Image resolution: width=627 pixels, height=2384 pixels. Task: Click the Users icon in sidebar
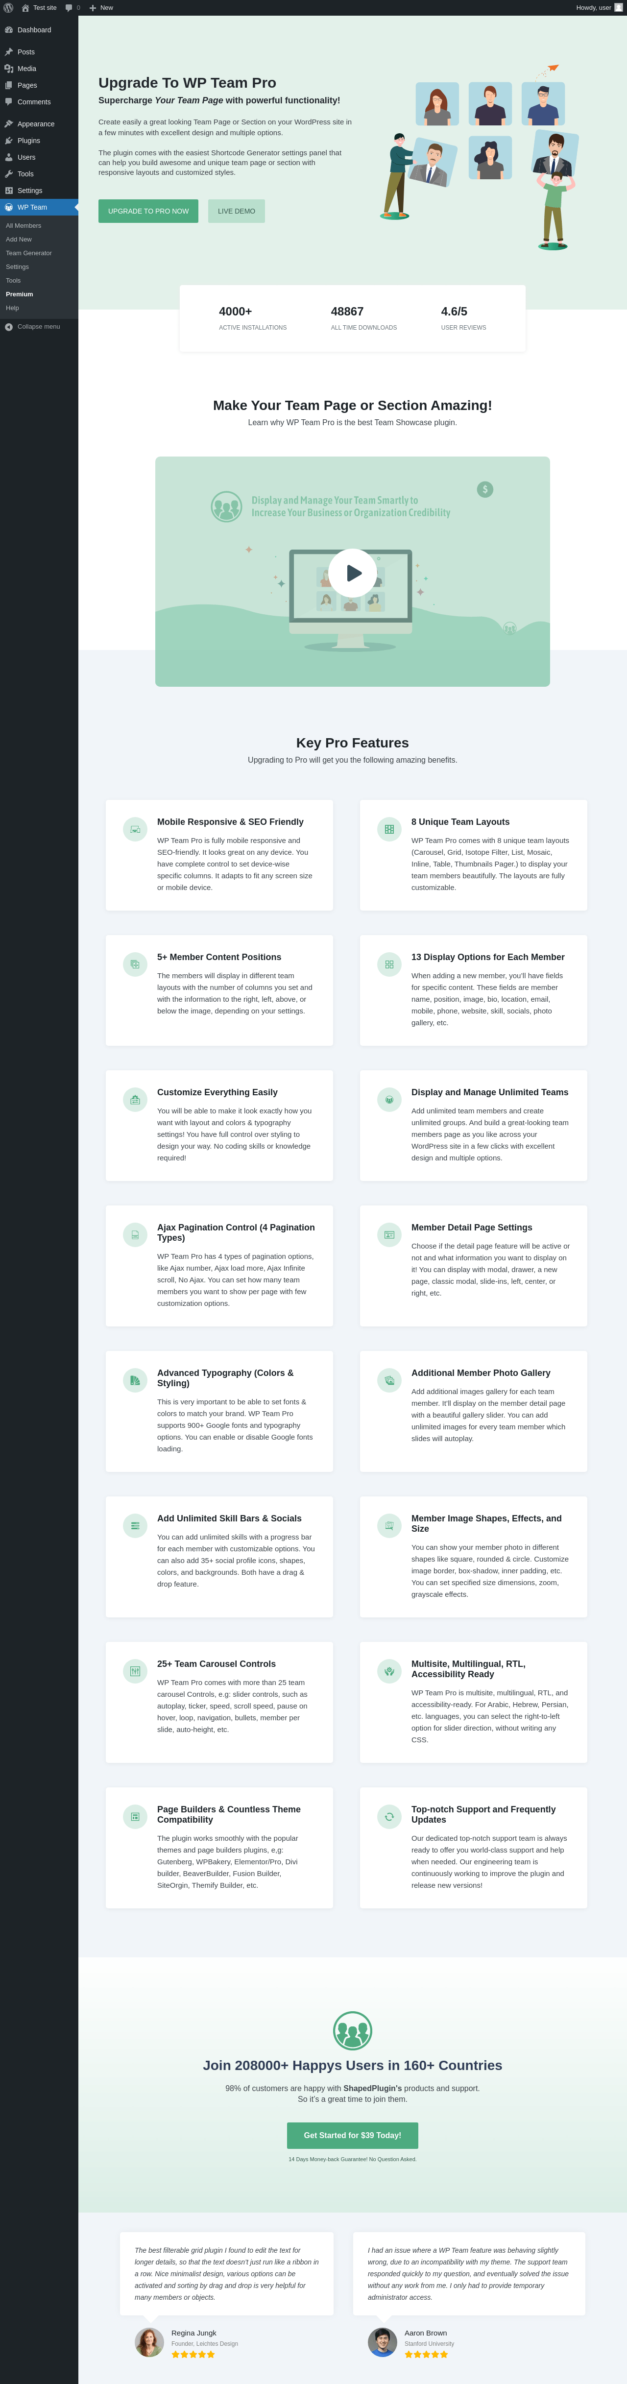click(x=8, y=157)
